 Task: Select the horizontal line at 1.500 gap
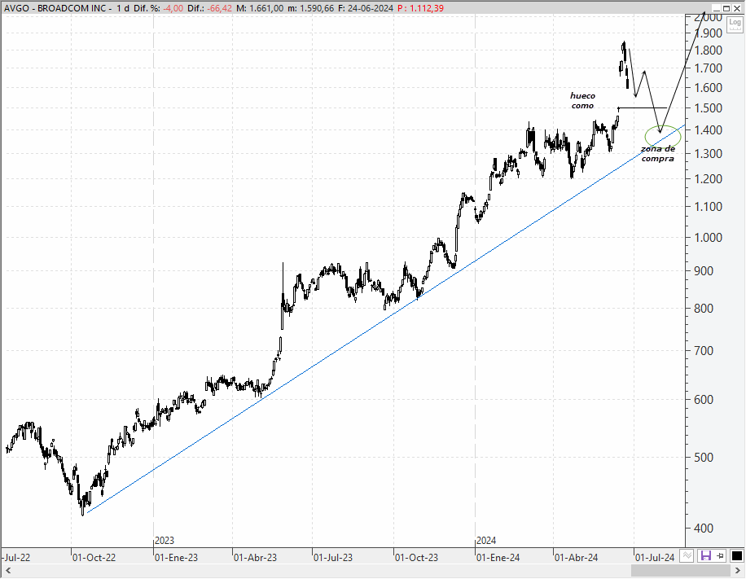pos(643,108)
